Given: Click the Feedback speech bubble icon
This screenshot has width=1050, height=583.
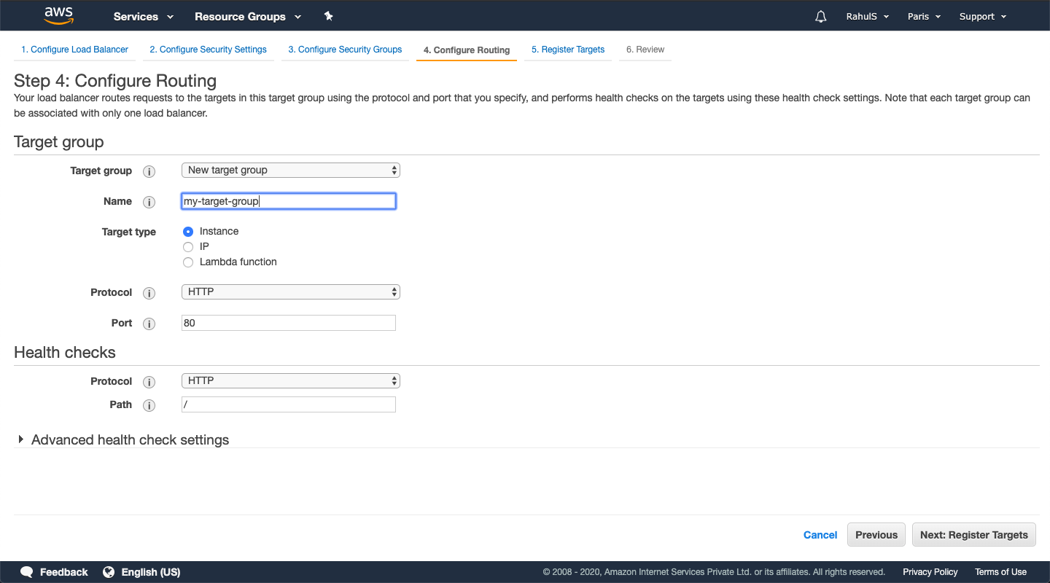Looking at the screenshot, I should pos(27,572).
